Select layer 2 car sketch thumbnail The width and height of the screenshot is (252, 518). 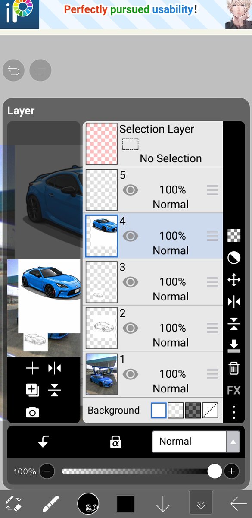pyautogui.click(x=102, y=328)
